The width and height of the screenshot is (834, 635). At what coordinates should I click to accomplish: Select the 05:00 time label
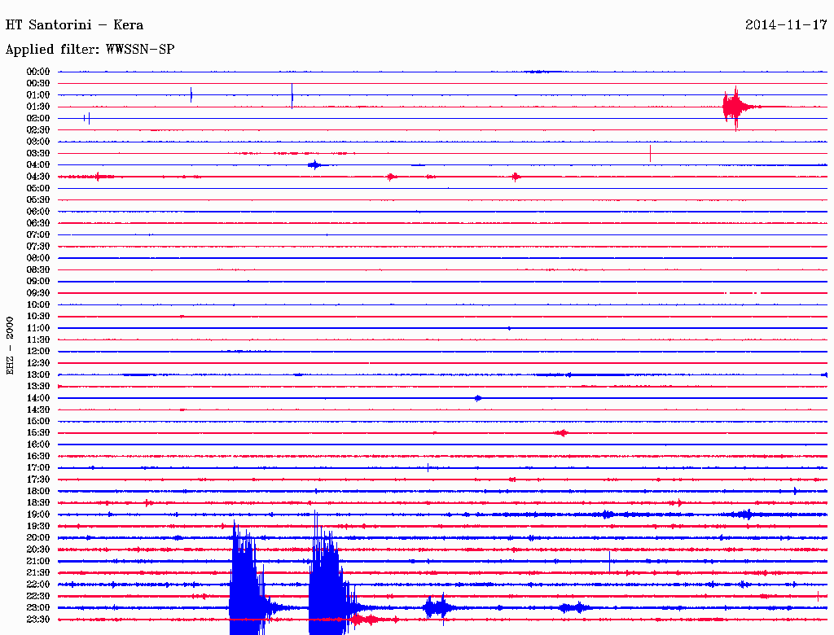38,188
